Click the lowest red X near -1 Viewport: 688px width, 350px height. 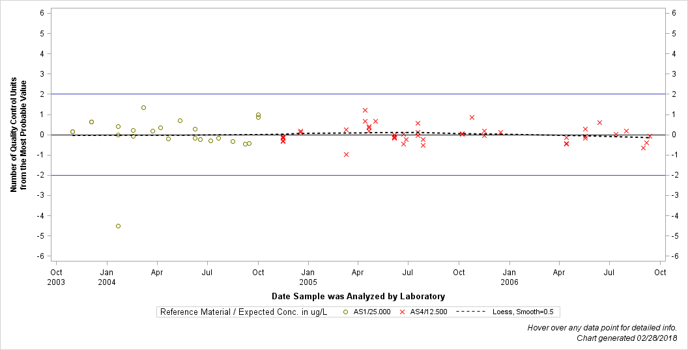click(x=346, y=154)
